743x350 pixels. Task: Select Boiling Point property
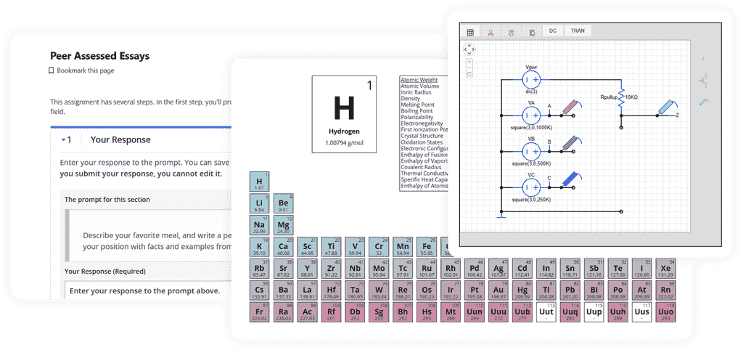417,111
